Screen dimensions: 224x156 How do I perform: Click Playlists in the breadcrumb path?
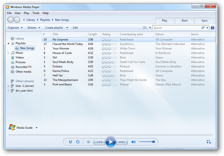(x=45, y=20)
